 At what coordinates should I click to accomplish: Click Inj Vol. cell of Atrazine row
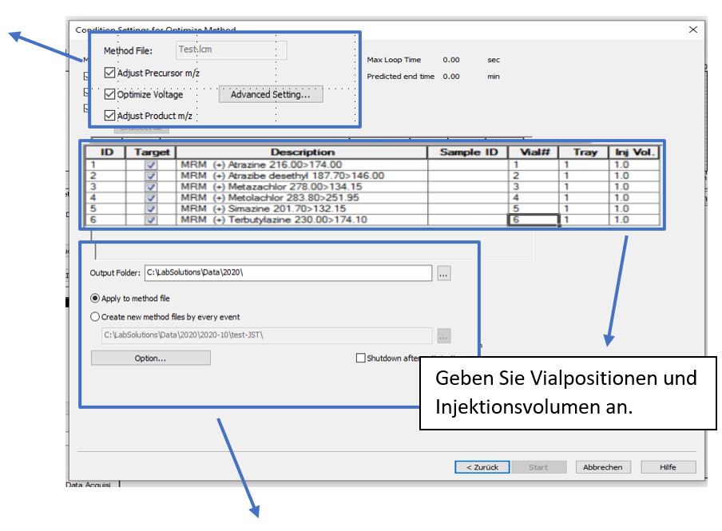[x=634, y=164]
